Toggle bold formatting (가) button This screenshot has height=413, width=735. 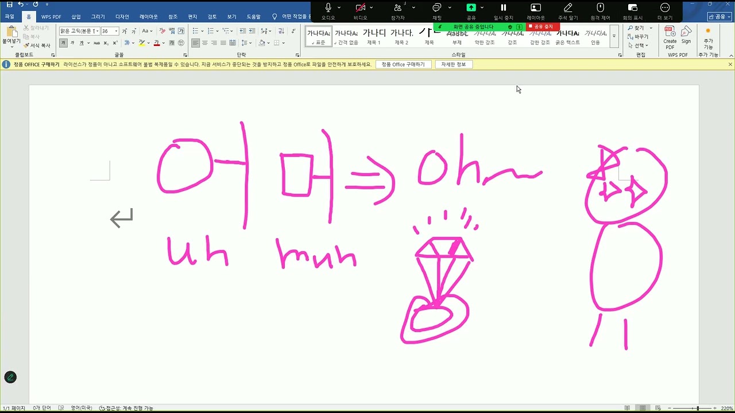[63, 43]
